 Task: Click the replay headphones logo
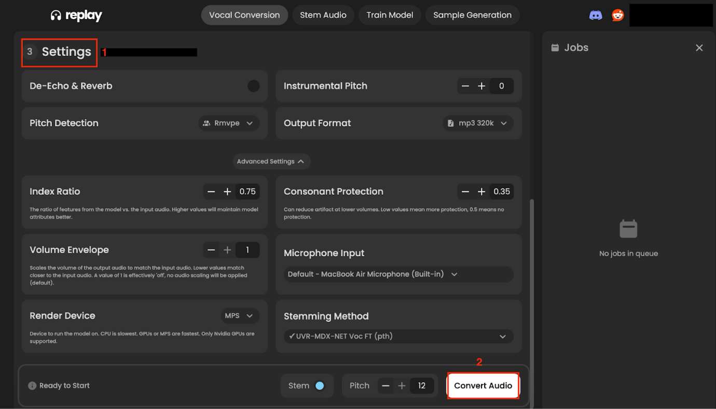tap(56, 16)
